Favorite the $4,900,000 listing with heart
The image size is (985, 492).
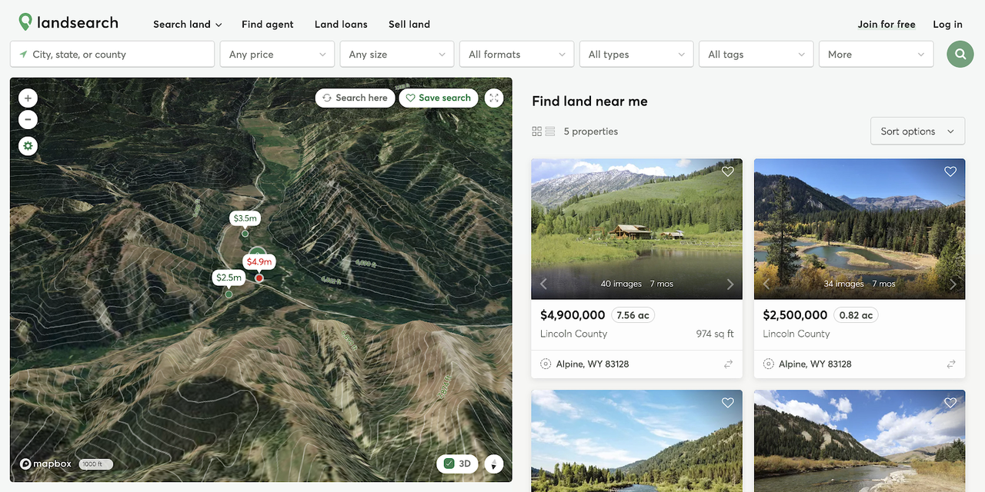coord(728,172)
